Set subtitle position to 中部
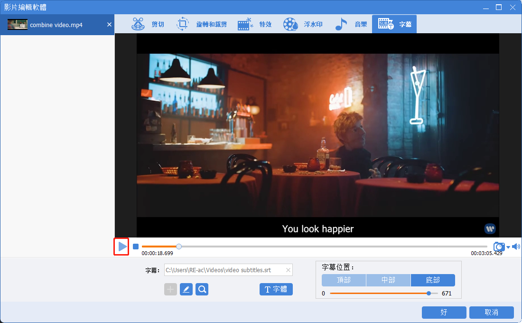 pos(389,280)
